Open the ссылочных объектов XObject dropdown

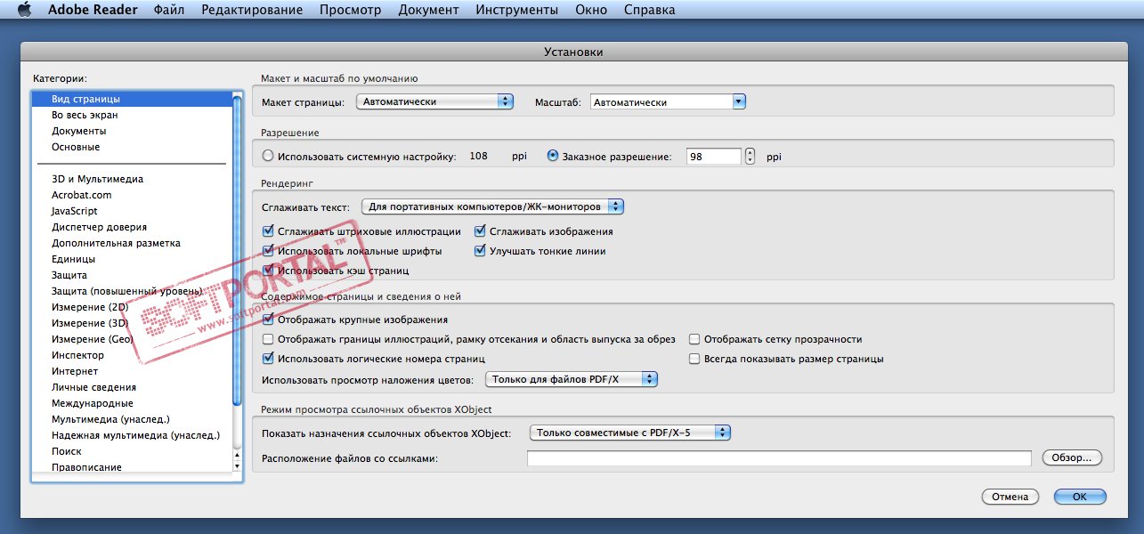click(630, 433)
